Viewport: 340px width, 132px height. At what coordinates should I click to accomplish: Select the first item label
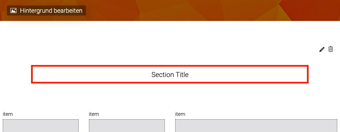tap(8, 114)
